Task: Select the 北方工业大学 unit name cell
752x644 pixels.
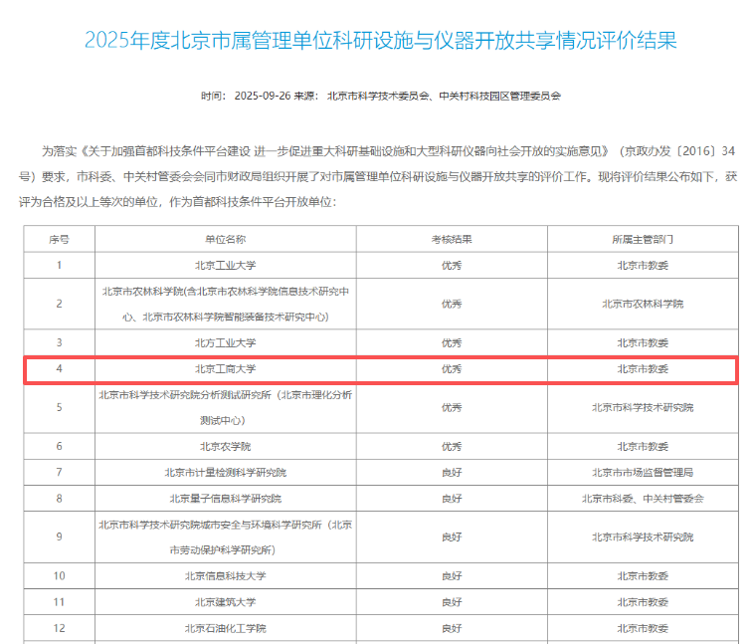Action: click(225, 342)
